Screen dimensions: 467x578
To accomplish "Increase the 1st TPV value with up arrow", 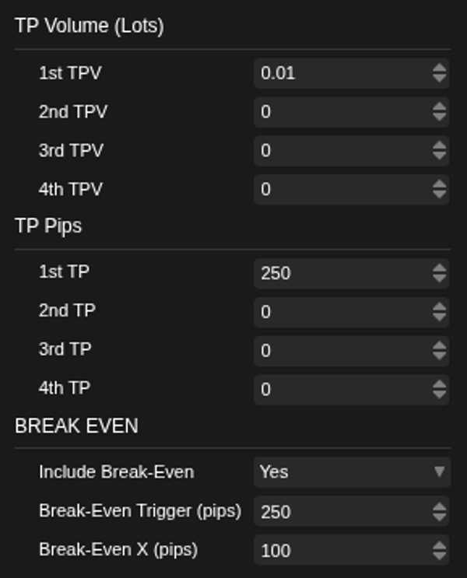I will [440, 68].
